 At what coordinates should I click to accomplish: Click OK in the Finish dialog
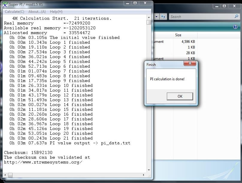(180, 96)
